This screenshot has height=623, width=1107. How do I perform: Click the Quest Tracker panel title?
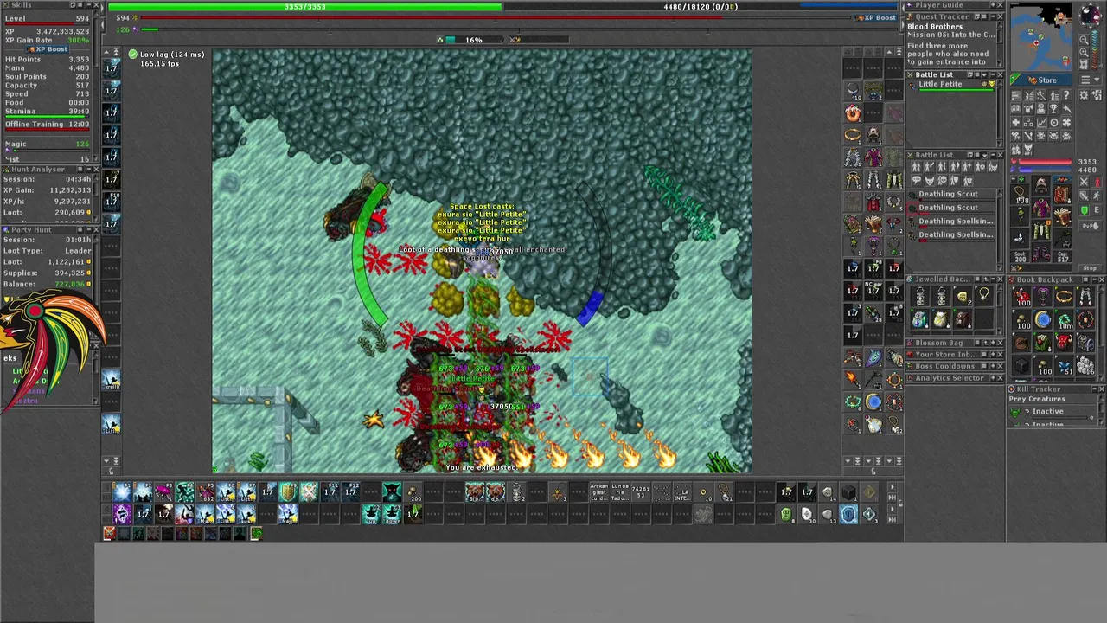click(x=942, y=16)
